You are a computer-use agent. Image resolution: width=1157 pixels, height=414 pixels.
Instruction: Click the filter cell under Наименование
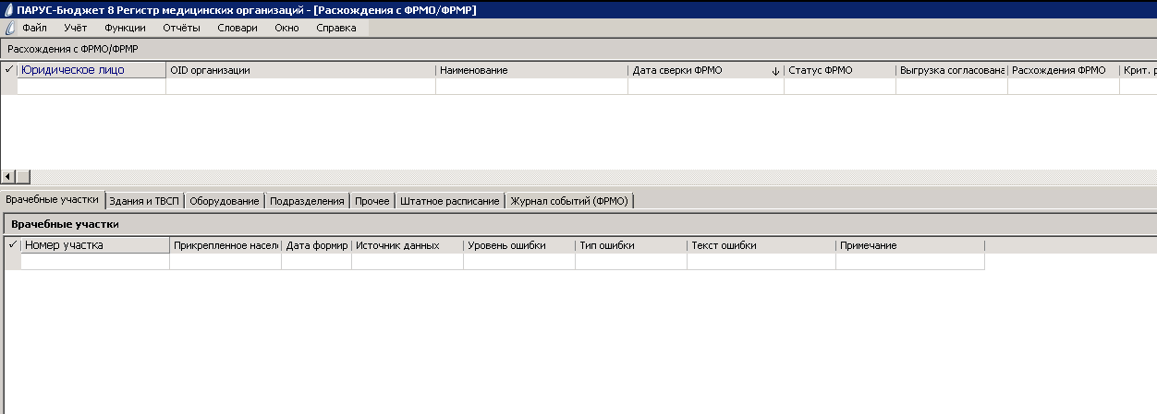pyautogui.click(x=531, y=87)
